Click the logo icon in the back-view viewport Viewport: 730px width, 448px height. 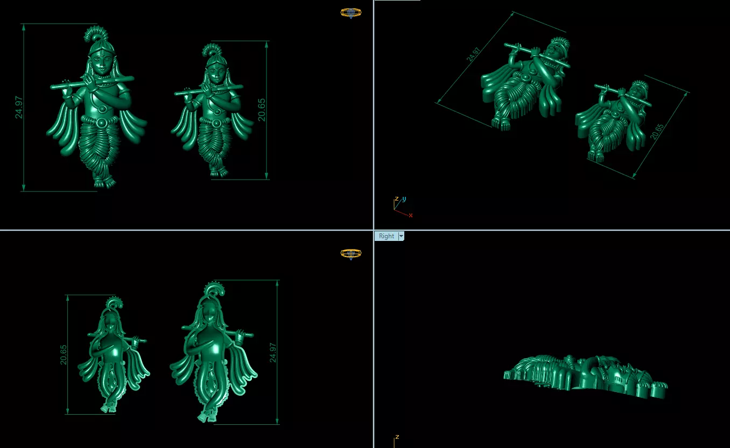(351, 253)
